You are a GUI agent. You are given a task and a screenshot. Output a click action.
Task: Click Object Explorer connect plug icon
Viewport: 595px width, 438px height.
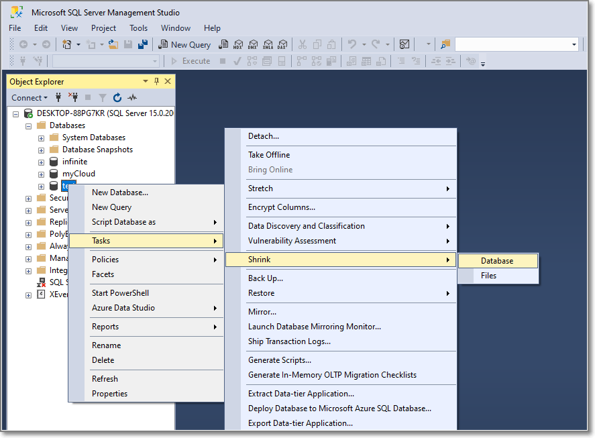pyautogui.click(x=58, y=97)
